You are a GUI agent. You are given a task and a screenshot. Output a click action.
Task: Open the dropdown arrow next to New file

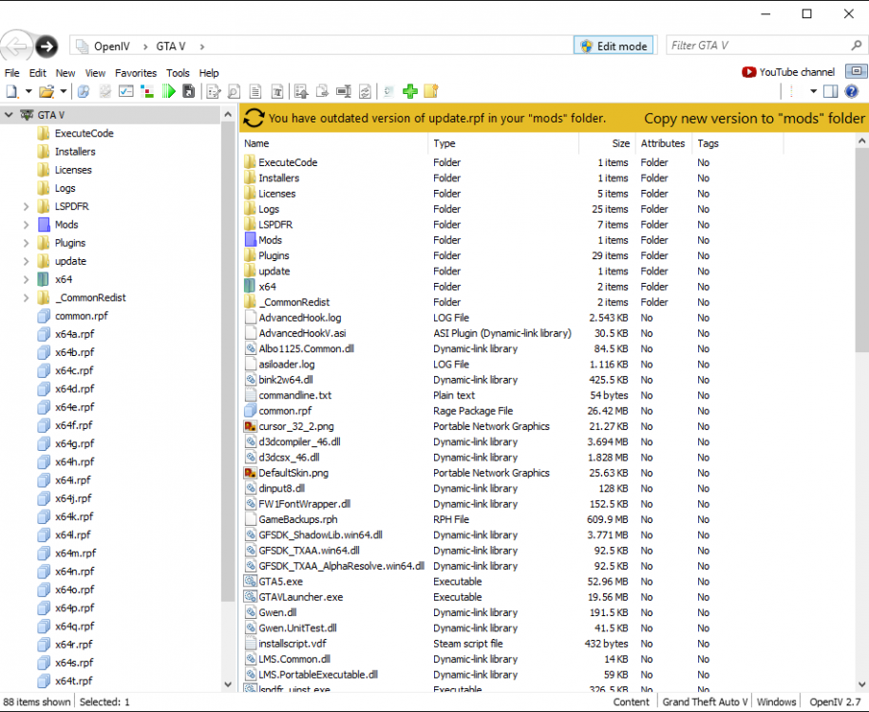(x=28, y=91)
